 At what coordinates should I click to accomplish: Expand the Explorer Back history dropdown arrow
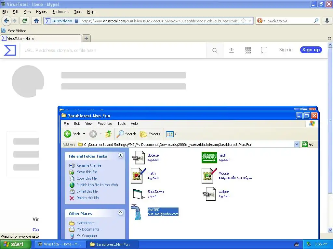[x=84, y=134]
